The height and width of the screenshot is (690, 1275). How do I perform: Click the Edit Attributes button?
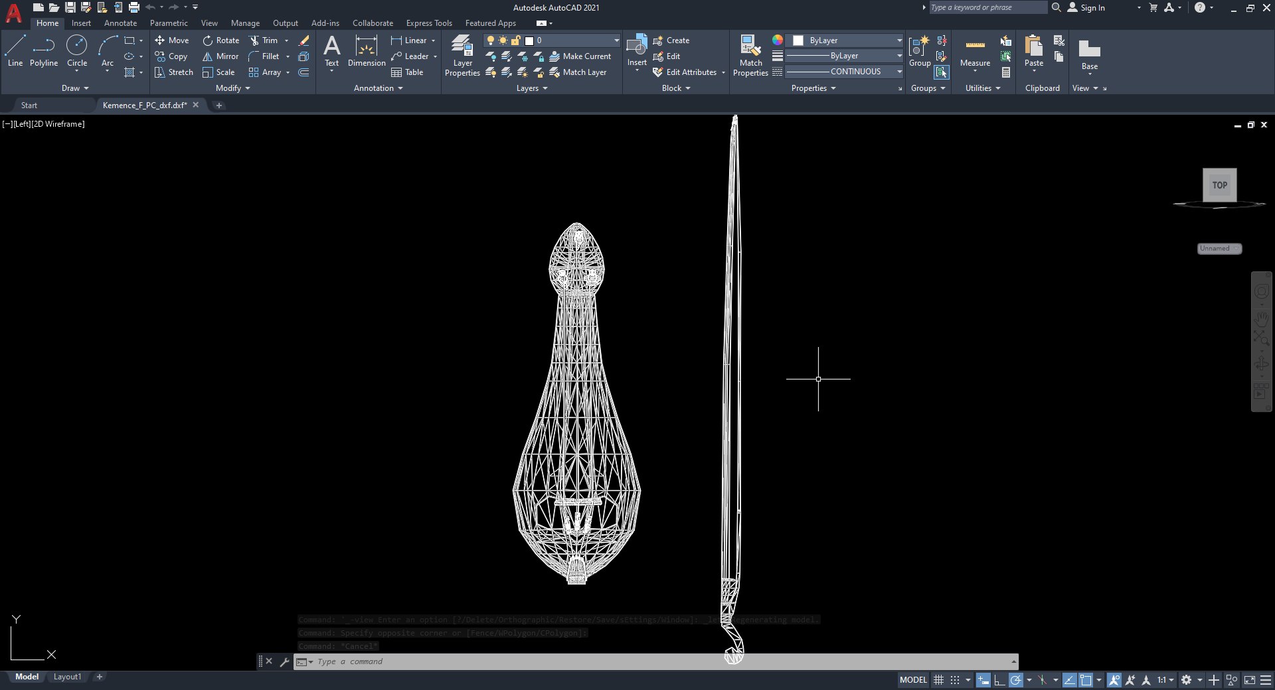click(x=685, y=72)
